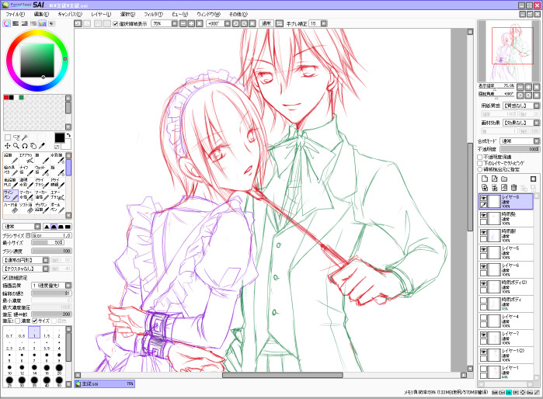Disable the pressure サイズ size checkbox
543x399 pixels.
[35, 321]
